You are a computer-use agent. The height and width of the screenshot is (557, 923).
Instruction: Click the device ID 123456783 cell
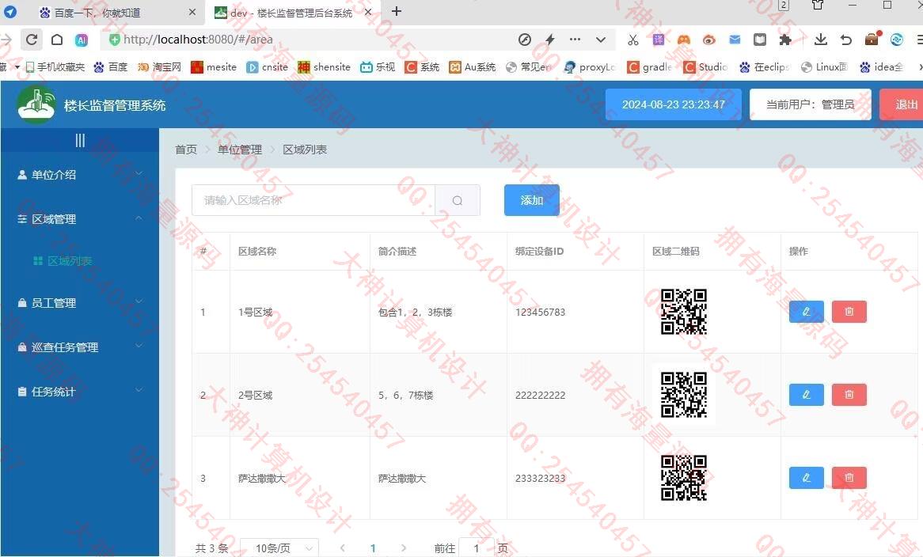click(x=541, y=313)
